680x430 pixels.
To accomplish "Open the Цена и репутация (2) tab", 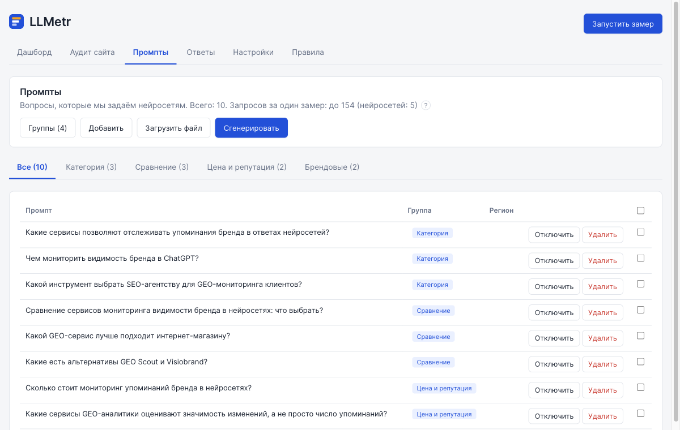I will pos(247,167).
